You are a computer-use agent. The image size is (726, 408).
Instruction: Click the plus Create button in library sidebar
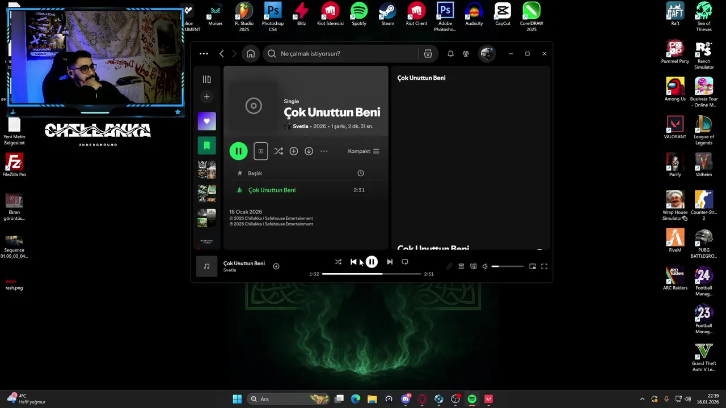[206, 97]
